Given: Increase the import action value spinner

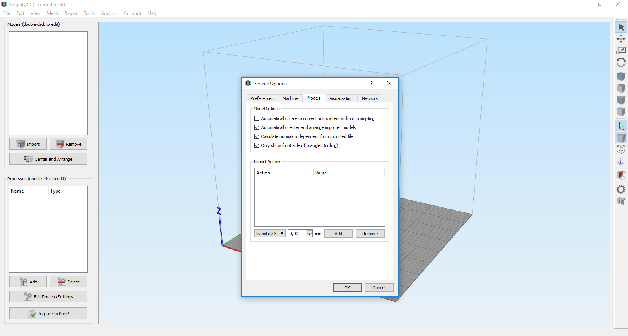Looking at the screenshot, I should pos(309,232).
